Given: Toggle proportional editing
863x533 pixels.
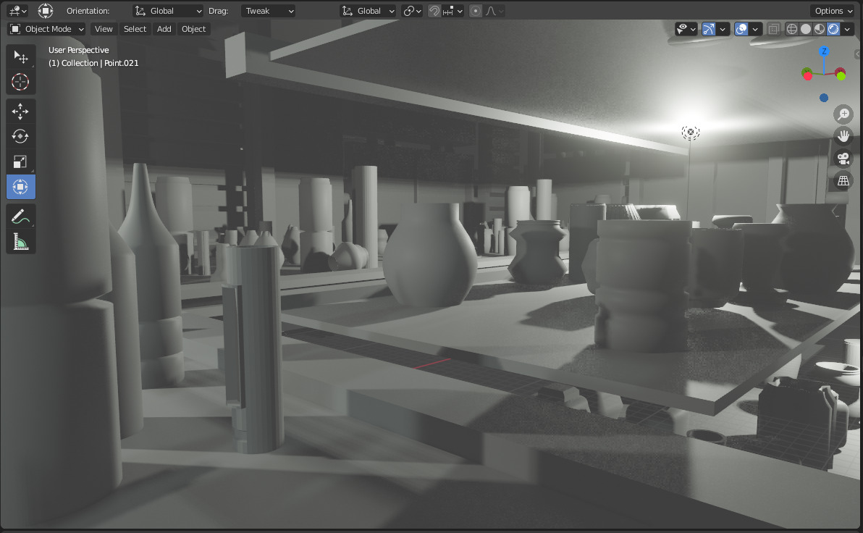Looking at the screenshot, I should tap(476, 11).
